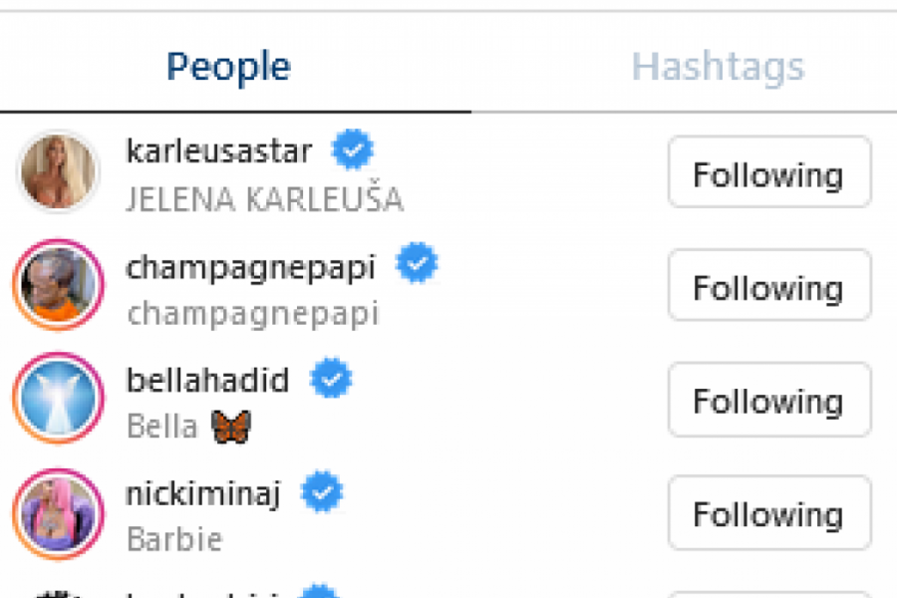The height and width of the screenshot is (598, 897).
Task: Click the Following button beside nickiminaj
Action: pyautogui.click(x=769, y=513)
